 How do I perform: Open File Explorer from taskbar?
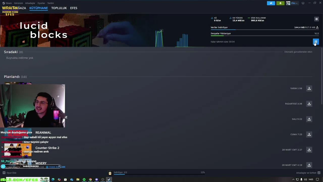point(78,179)
